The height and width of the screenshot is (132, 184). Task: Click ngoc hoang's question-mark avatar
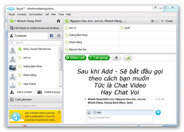click(x=13, y=85)
